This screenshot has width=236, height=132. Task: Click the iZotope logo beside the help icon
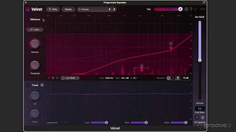coord(195,9)
